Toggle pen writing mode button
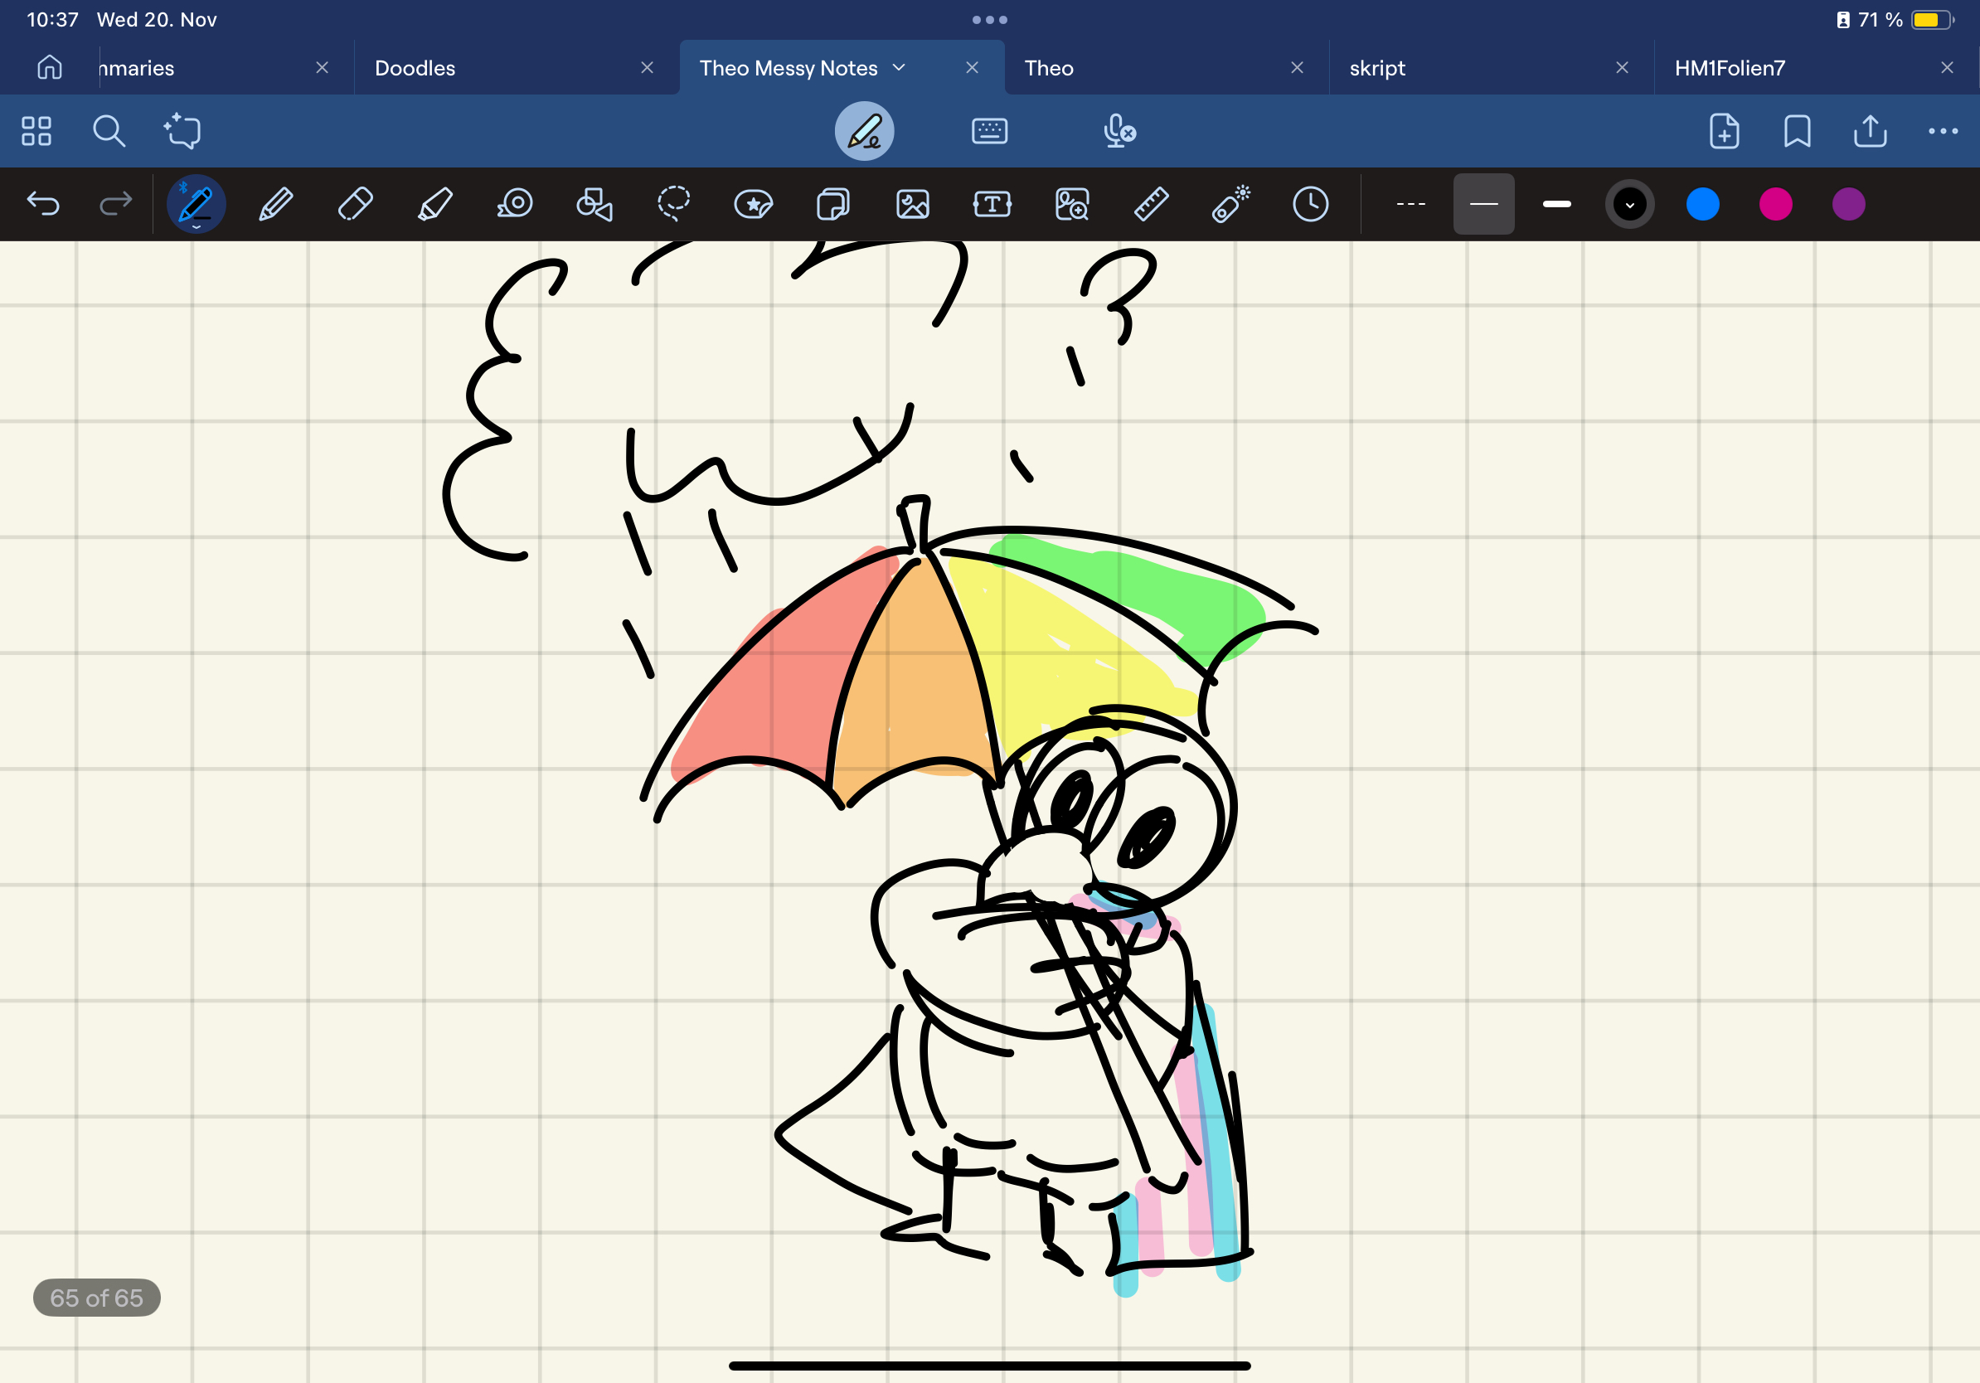The height and width of the screenshot is (1383, 1980). pos(864,131)
